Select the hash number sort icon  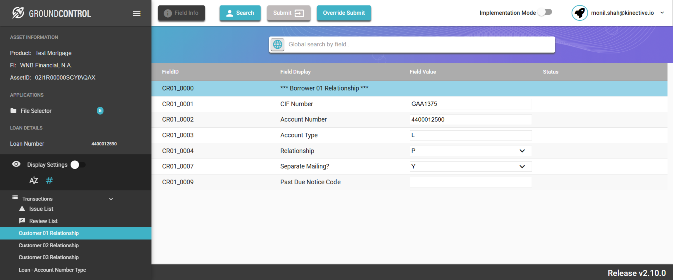49,181
